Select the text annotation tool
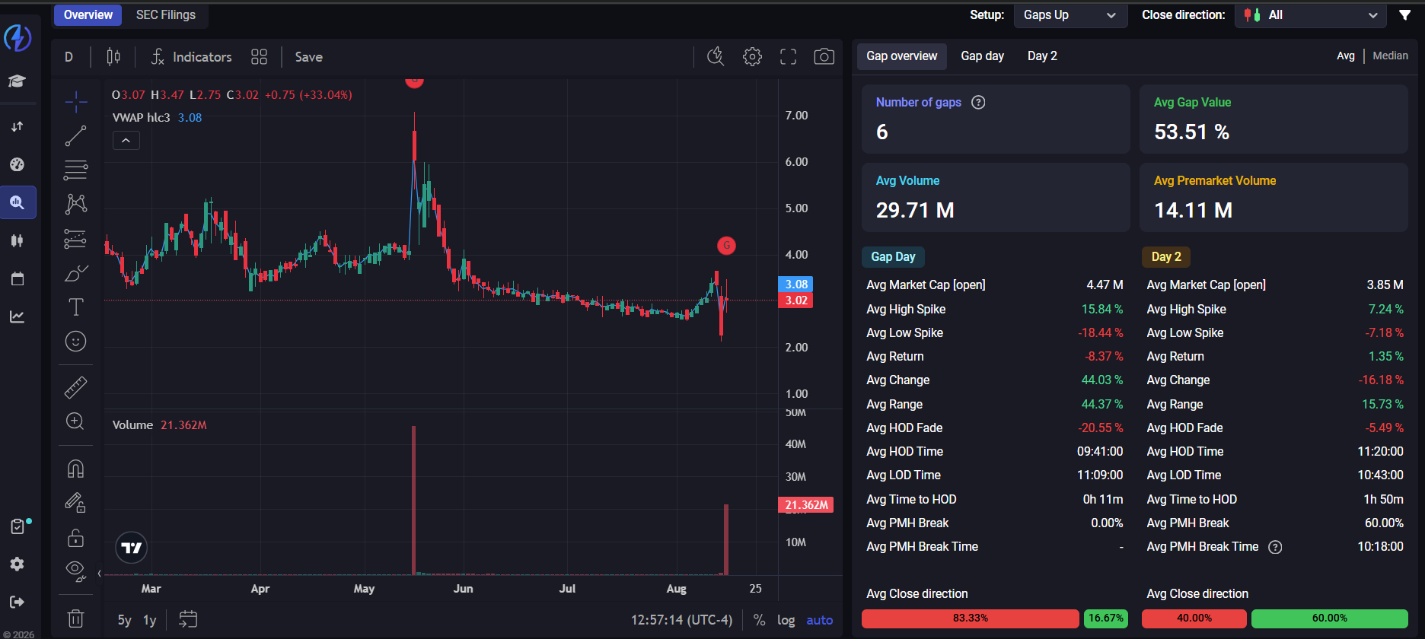Screen dimensions: 1425x639 click(x=75, y=307)
